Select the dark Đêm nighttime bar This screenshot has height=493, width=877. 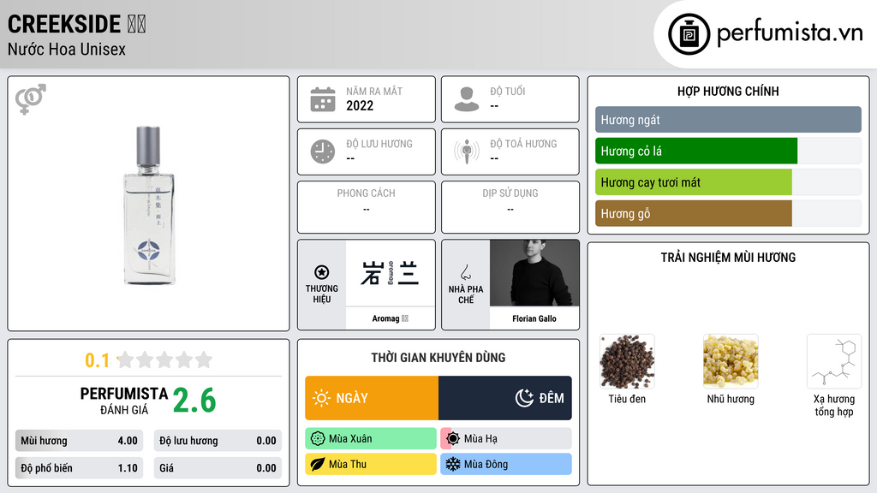[505, 398]
